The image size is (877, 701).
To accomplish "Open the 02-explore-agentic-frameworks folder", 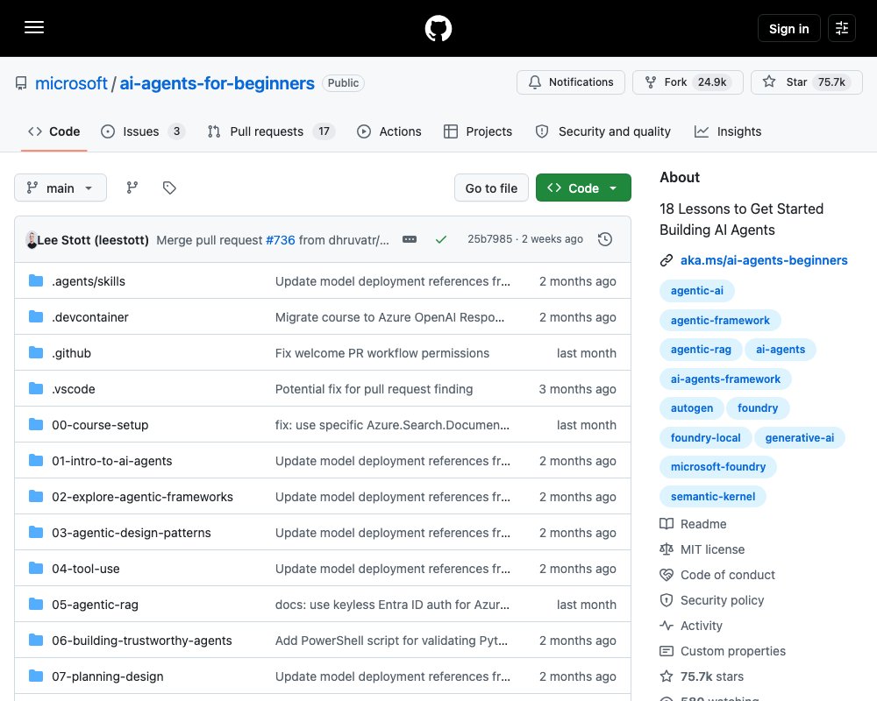I will (x=143, y=497).
